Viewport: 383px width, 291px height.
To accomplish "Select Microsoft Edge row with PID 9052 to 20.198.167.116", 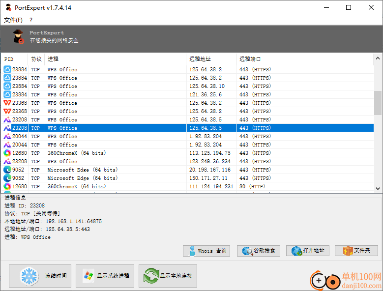I will [188, 170].
